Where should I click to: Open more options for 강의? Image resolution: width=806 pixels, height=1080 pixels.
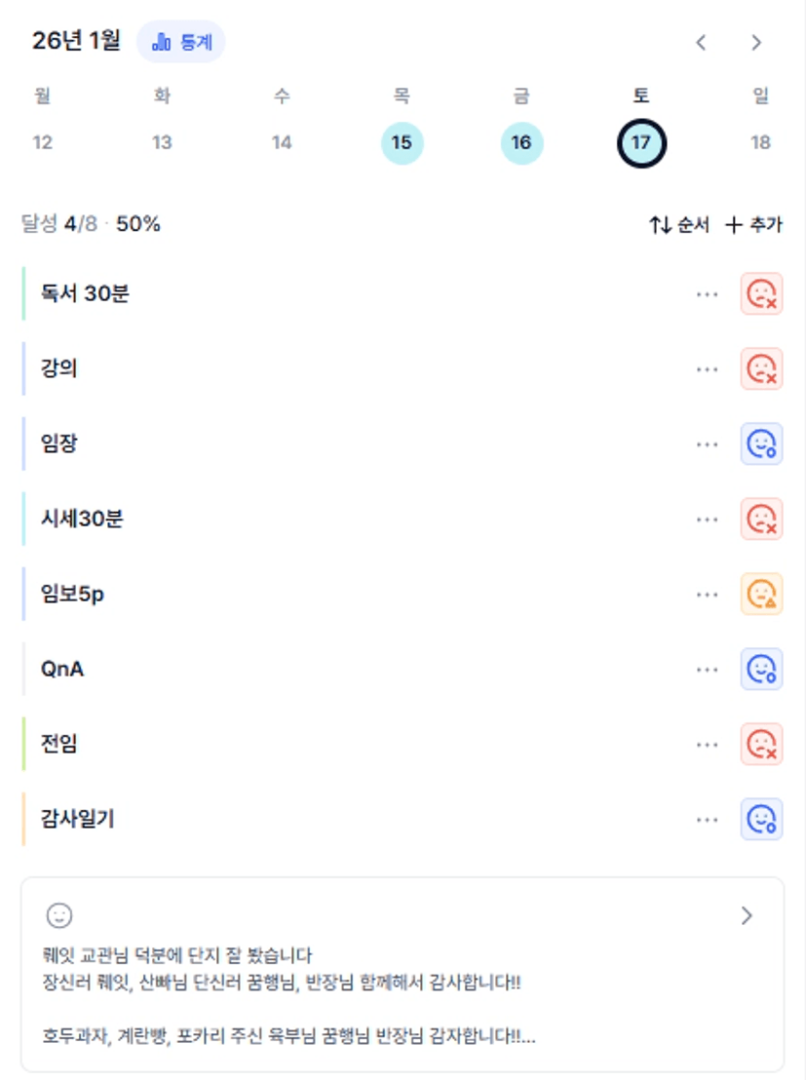click(x=708, y=369)
